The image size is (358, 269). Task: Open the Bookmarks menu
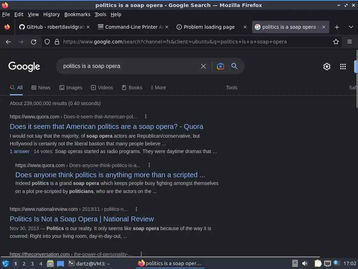click(x=77, y=14)
